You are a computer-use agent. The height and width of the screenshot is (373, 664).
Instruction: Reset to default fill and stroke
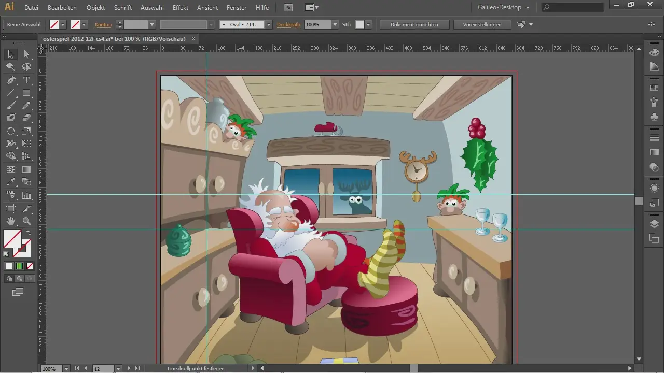pos(6,254)
